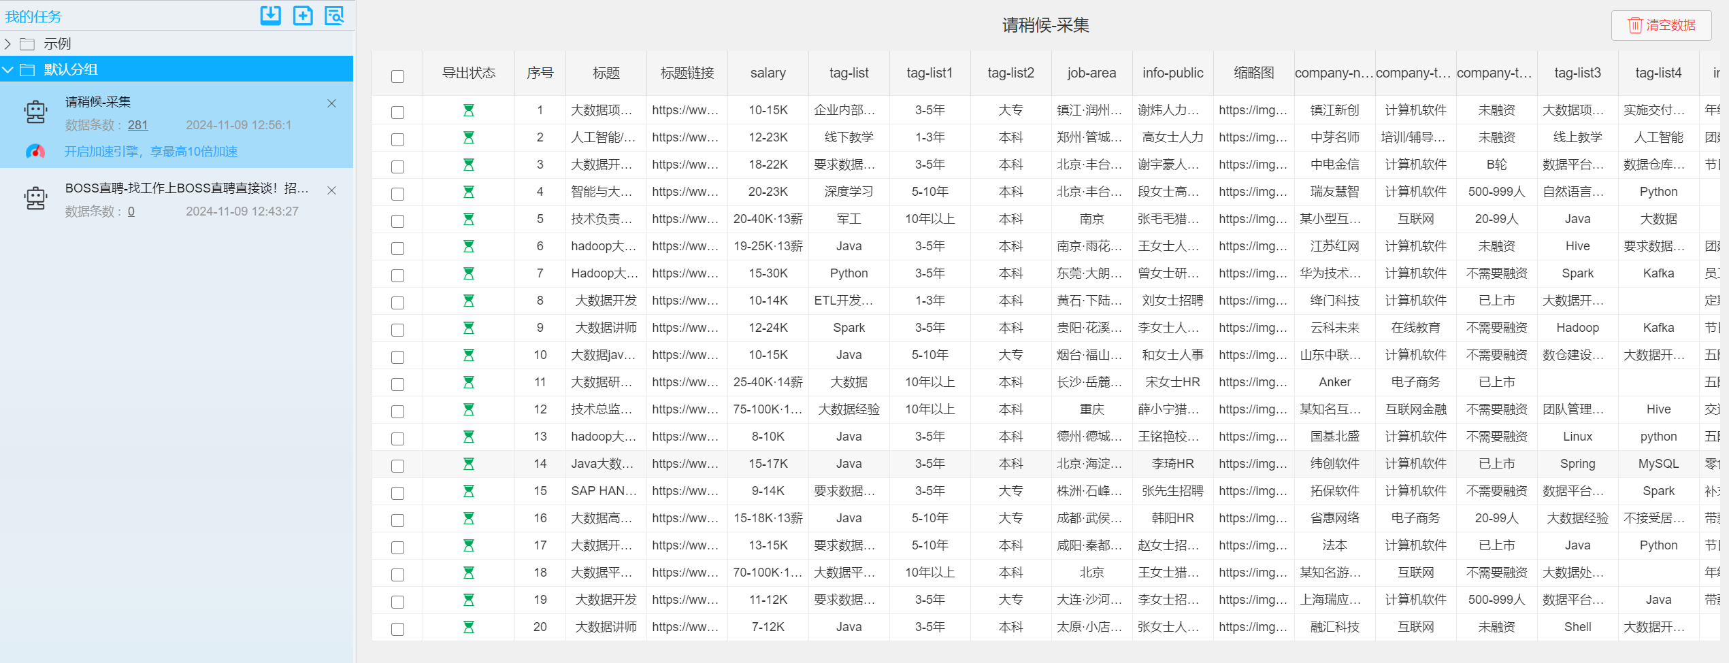Click the export status hourglass in row 20
The width and height of the screenshot is (1729, 663).
pos(469,627)
